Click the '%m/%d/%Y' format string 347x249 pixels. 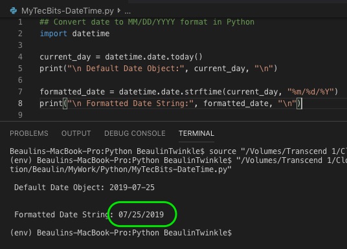pyautogui.click(x=311, y=92)
